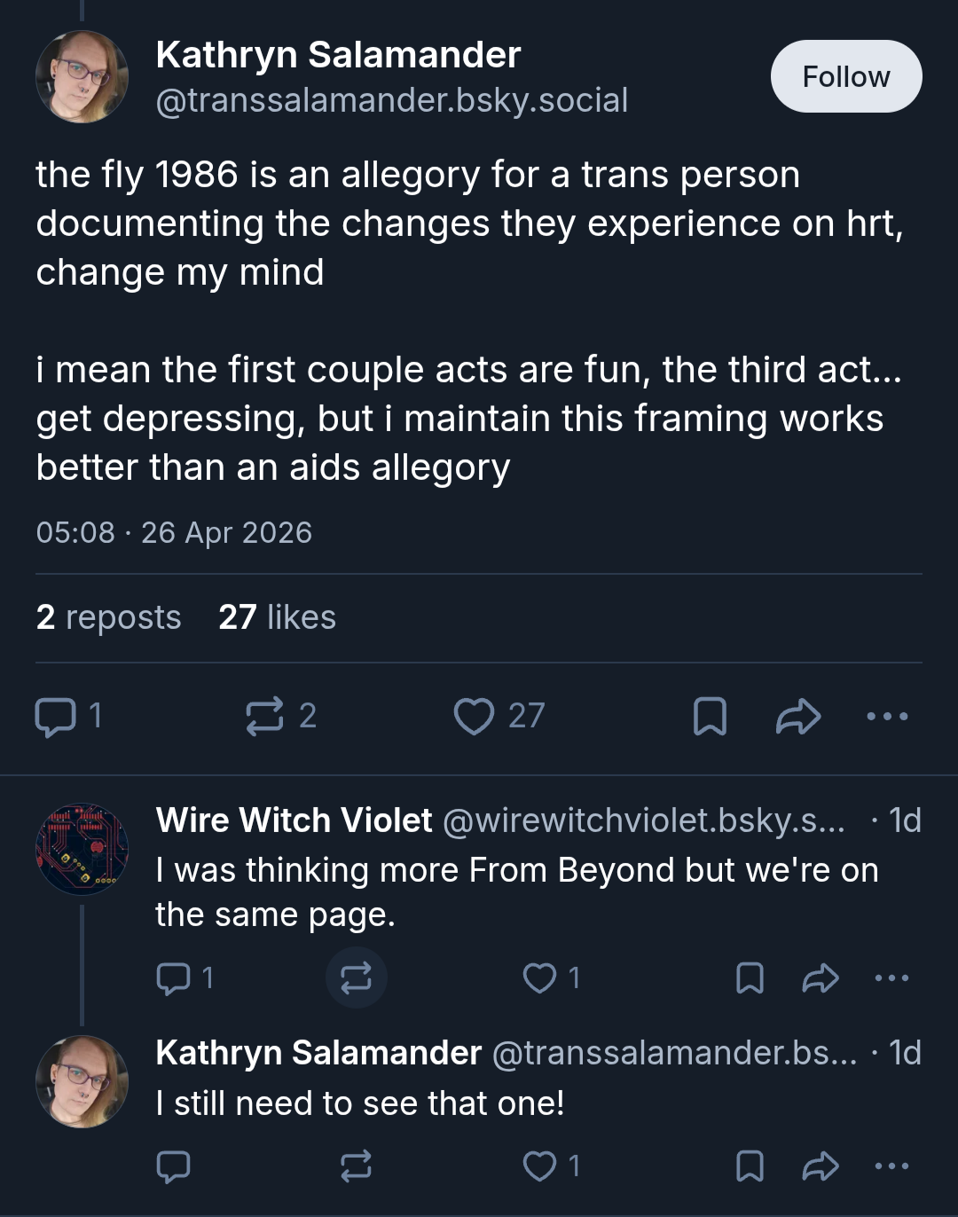Screen dimensions: 958x1217
Task: View the 2 reposts list
Action: click(x=108, y=617)
